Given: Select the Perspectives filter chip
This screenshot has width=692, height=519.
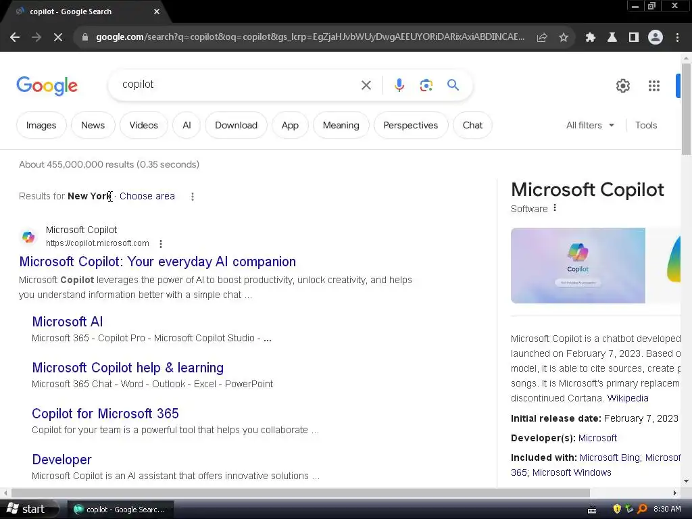Looking at the screenshot, I should 410,125.
